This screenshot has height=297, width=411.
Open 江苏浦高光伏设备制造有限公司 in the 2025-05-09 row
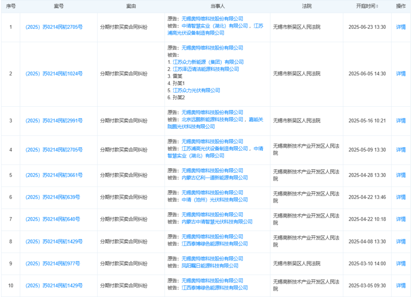215,148
